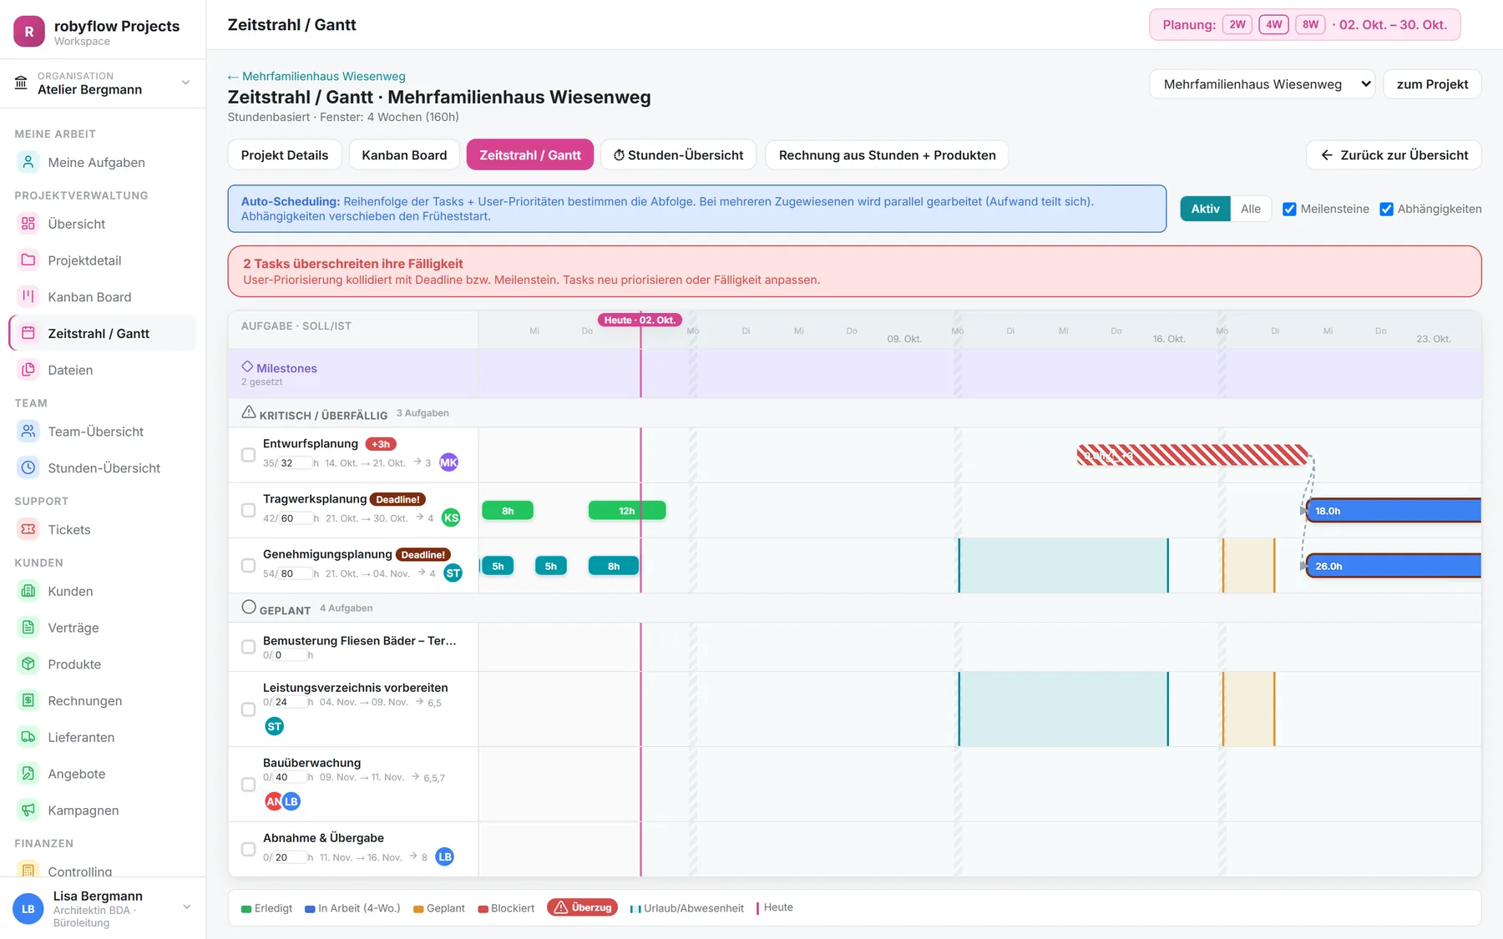Image resolution: width=1503 pixels, height=939 pixels.
Task: Toggle the Meilensteine checkbox
Action: (x=1289, y=210)
